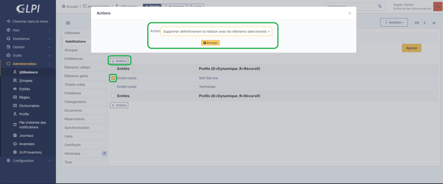443x184 pixels.
Task: Select the Entités header checkbox
Action: 113,68
